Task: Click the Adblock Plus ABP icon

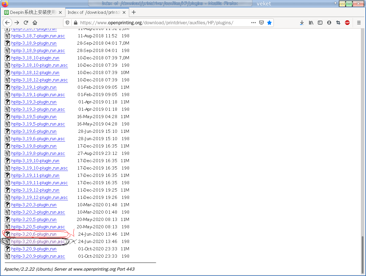Action: coord(347,23)
